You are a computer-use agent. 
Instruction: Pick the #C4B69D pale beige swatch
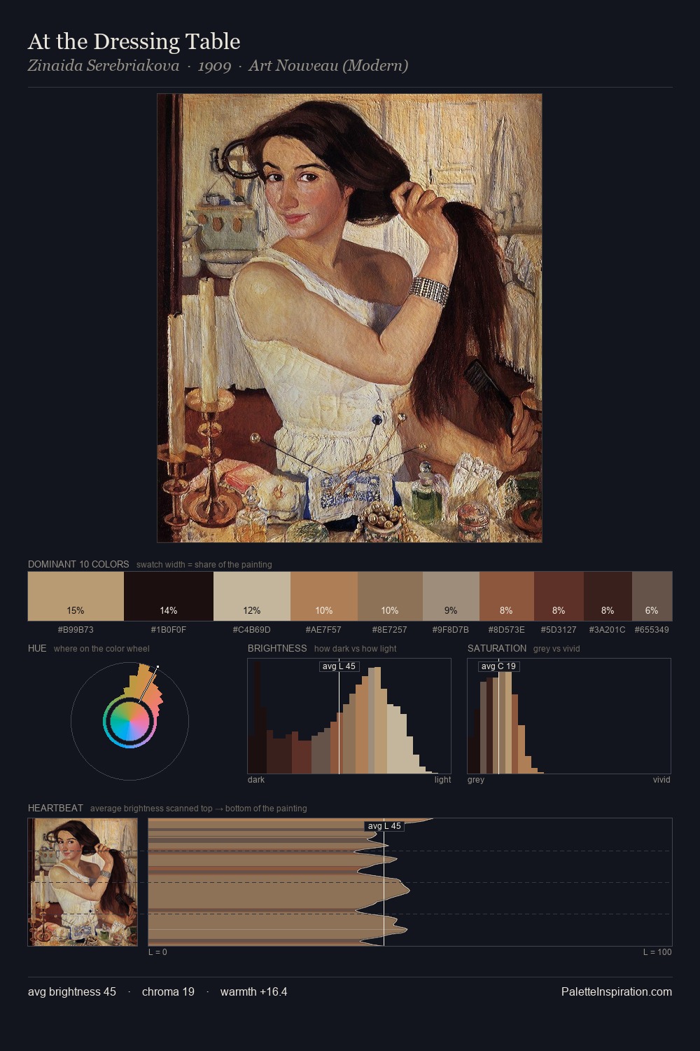click(252, 596)
